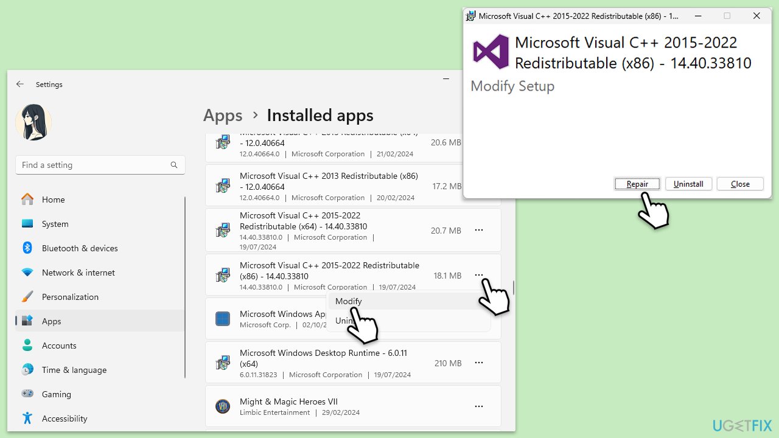Open more options for Visual C++ 2015-2022 x64
779x438 pixels.
[479, 230]
